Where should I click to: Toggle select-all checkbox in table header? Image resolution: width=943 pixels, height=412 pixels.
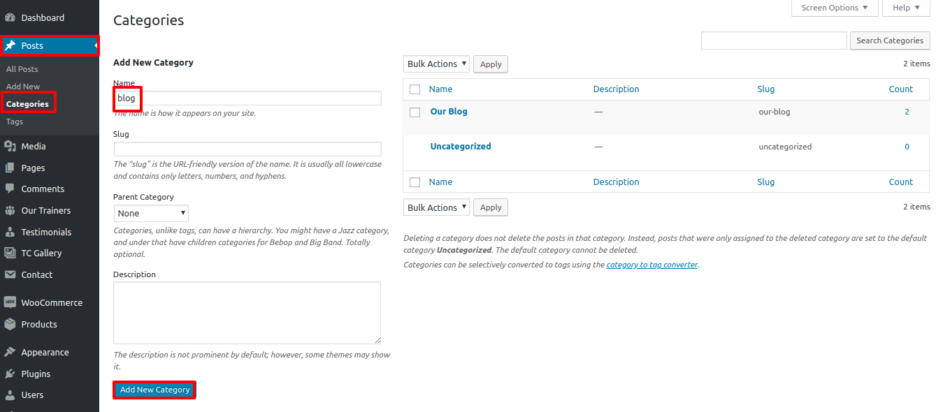[415, 89]
